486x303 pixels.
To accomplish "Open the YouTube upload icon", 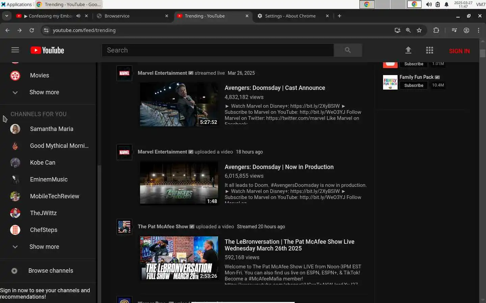I will [x=408, y=50].
